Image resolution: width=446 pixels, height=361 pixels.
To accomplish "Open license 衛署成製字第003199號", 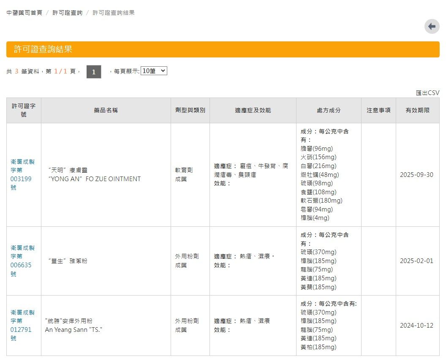I will [x=22, y=174].
